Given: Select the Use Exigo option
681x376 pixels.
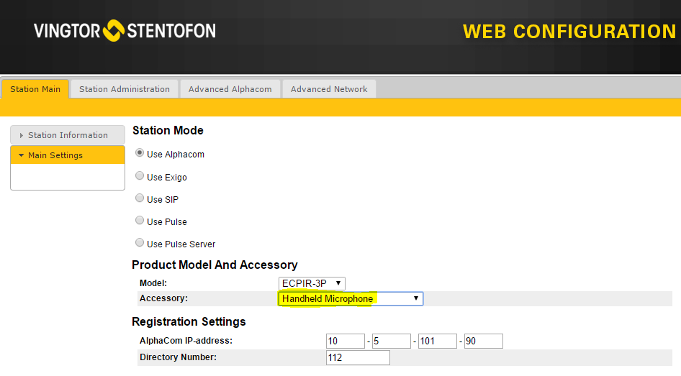Looking at the screenshot, I should (140, 176).
